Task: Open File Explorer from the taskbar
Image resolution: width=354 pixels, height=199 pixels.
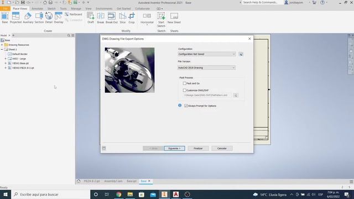Action: [x=130, y=194]
